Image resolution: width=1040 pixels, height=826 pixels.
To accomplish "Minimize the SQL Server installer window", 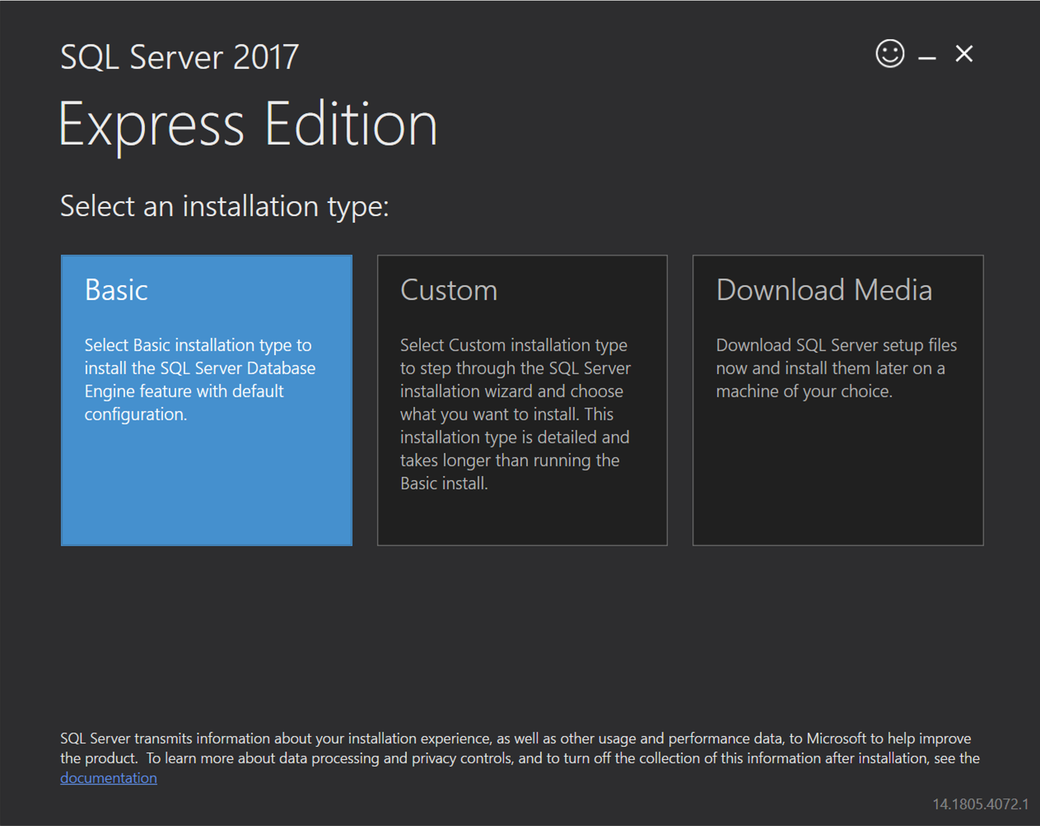I will (x=926, y=54).
